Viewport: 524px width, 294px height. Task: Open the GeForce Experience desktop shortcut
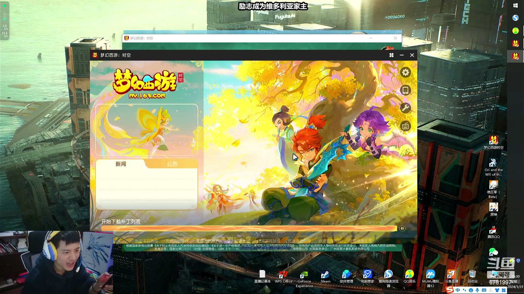point(304,279)
